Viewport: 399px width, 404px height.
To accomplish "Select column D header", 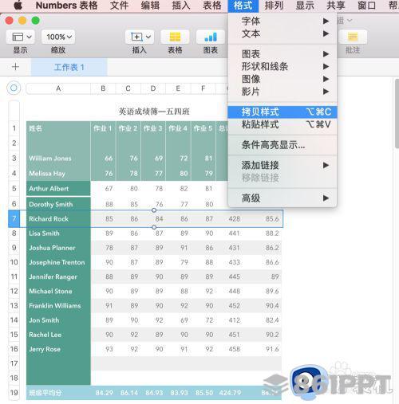I will point(153,88).
